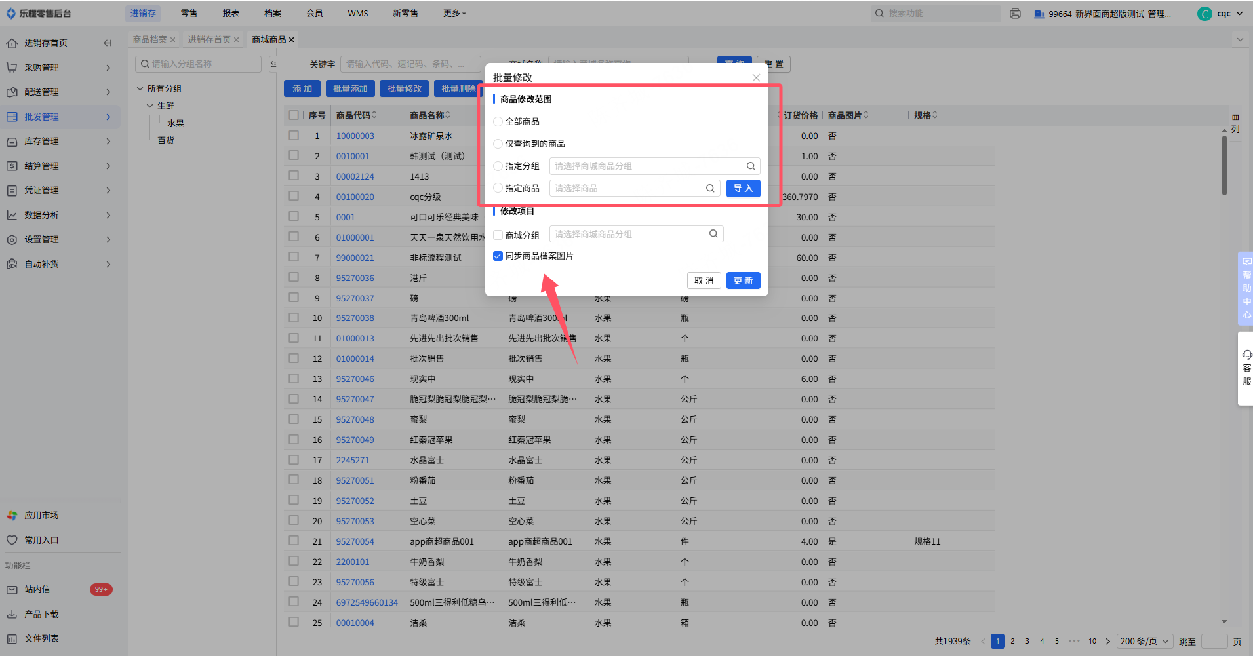Open the tab list dropdown arrow

[x=1240, y=40]
